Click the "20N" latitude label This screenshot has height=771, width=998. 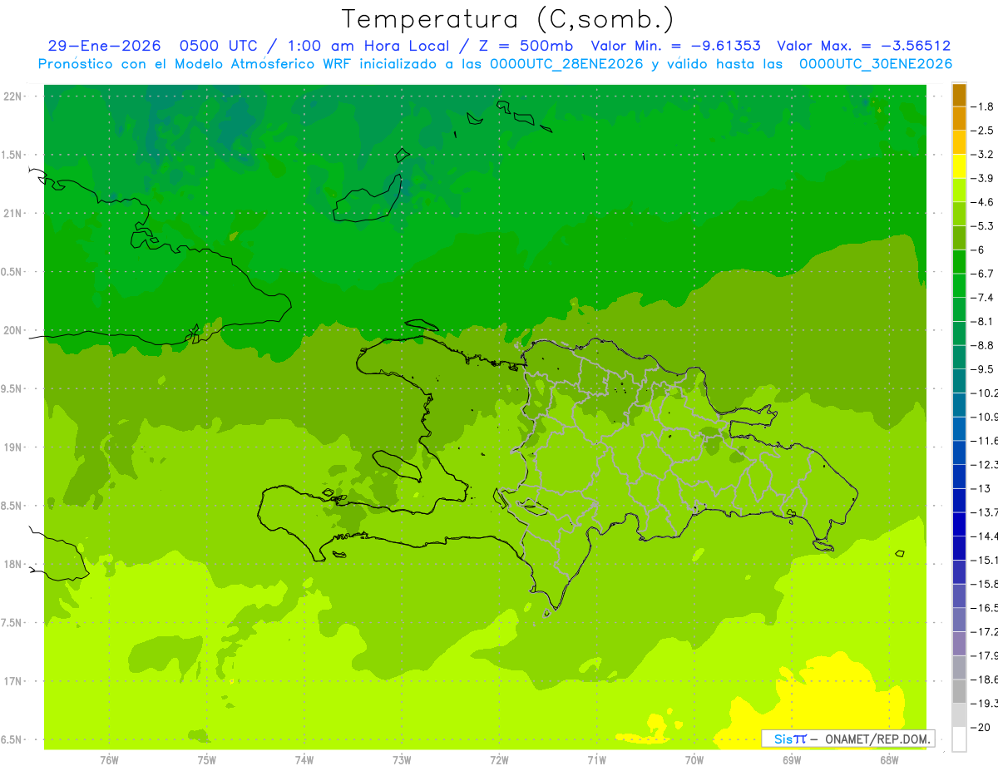[x=12, y=330]
